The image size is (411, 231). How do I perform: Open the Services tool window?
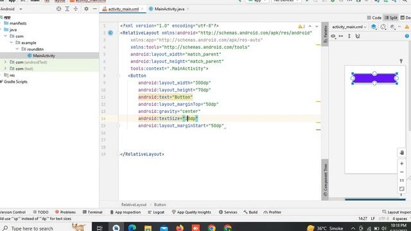[228, 212]
